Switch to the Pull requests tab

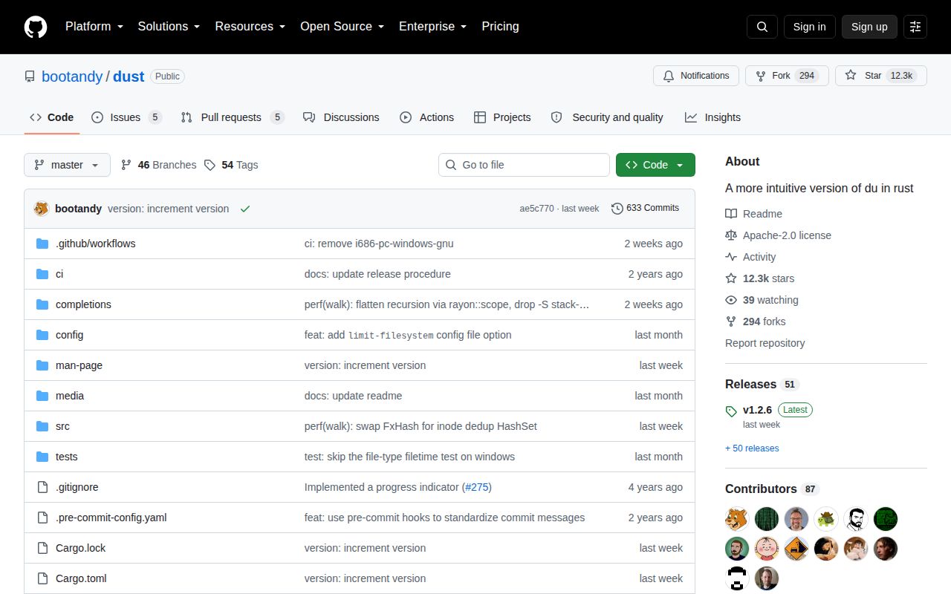click(x=232, y=117)
